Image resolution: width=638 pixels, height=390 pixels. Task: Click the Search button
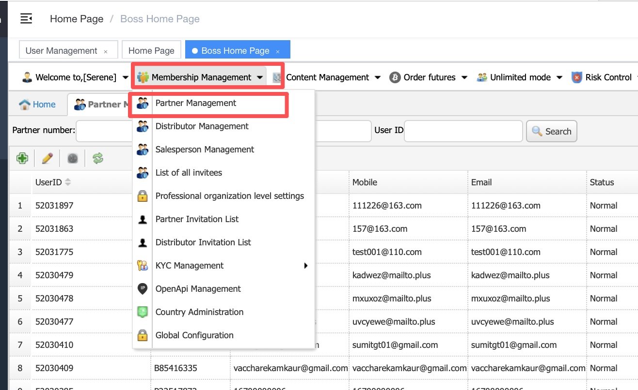[x=552, y=131]
